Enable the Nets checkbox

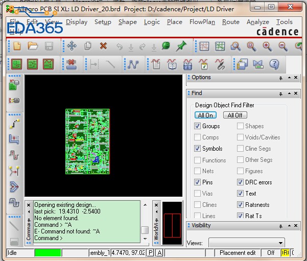pyautogui.click(x=197, y=171)
